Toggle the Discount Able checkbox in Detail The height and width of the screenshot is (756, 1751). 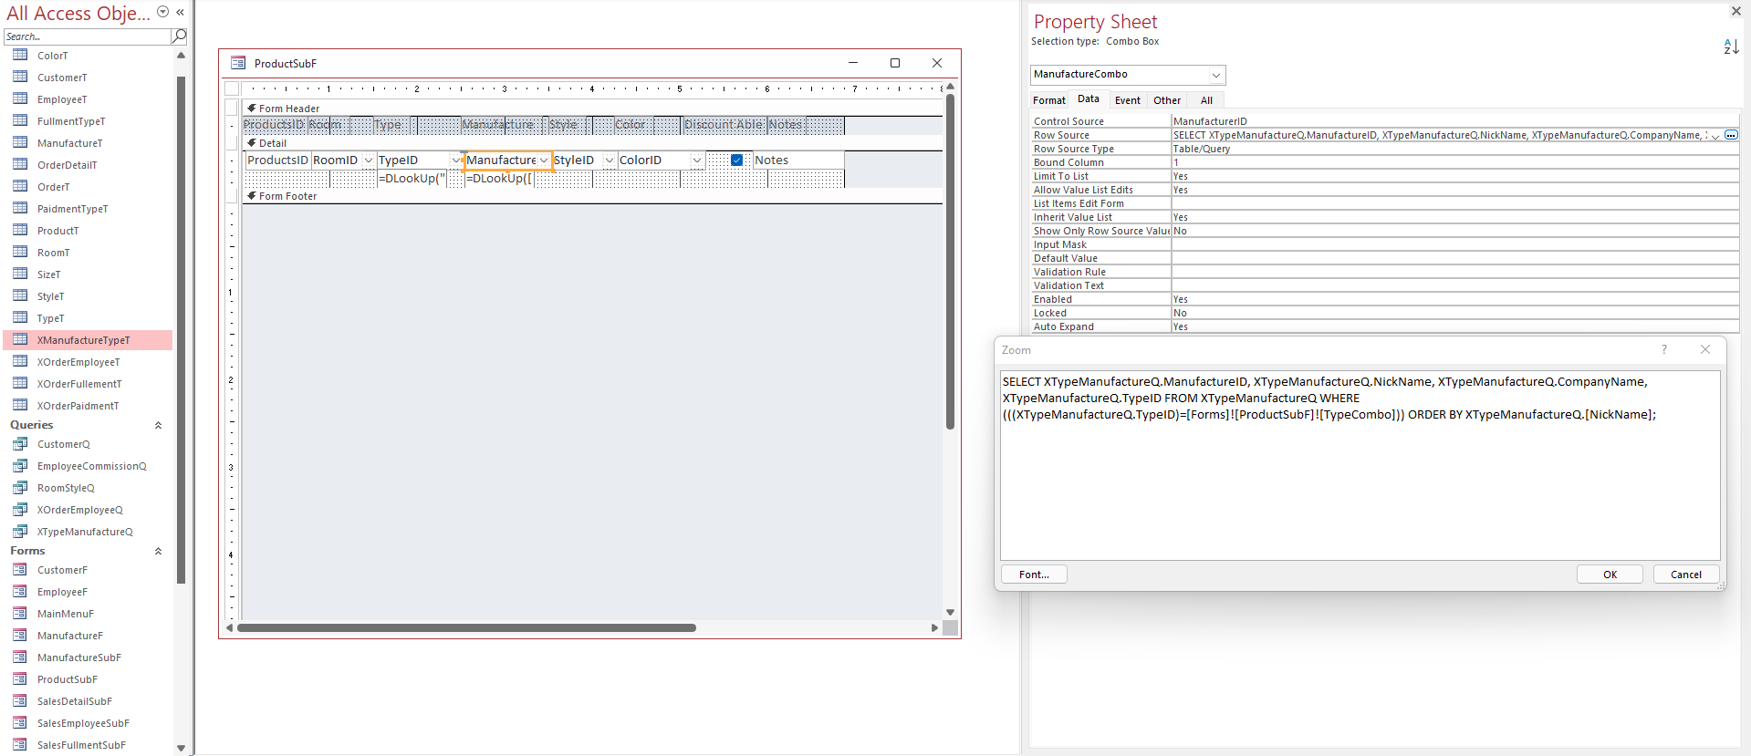click(x=736, y=161)
